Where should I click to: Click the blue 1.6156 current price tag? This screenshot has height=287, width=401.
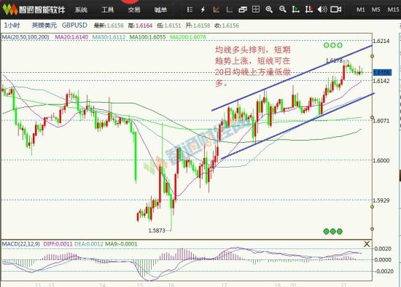pyautogui.click(x=382, y=73)
